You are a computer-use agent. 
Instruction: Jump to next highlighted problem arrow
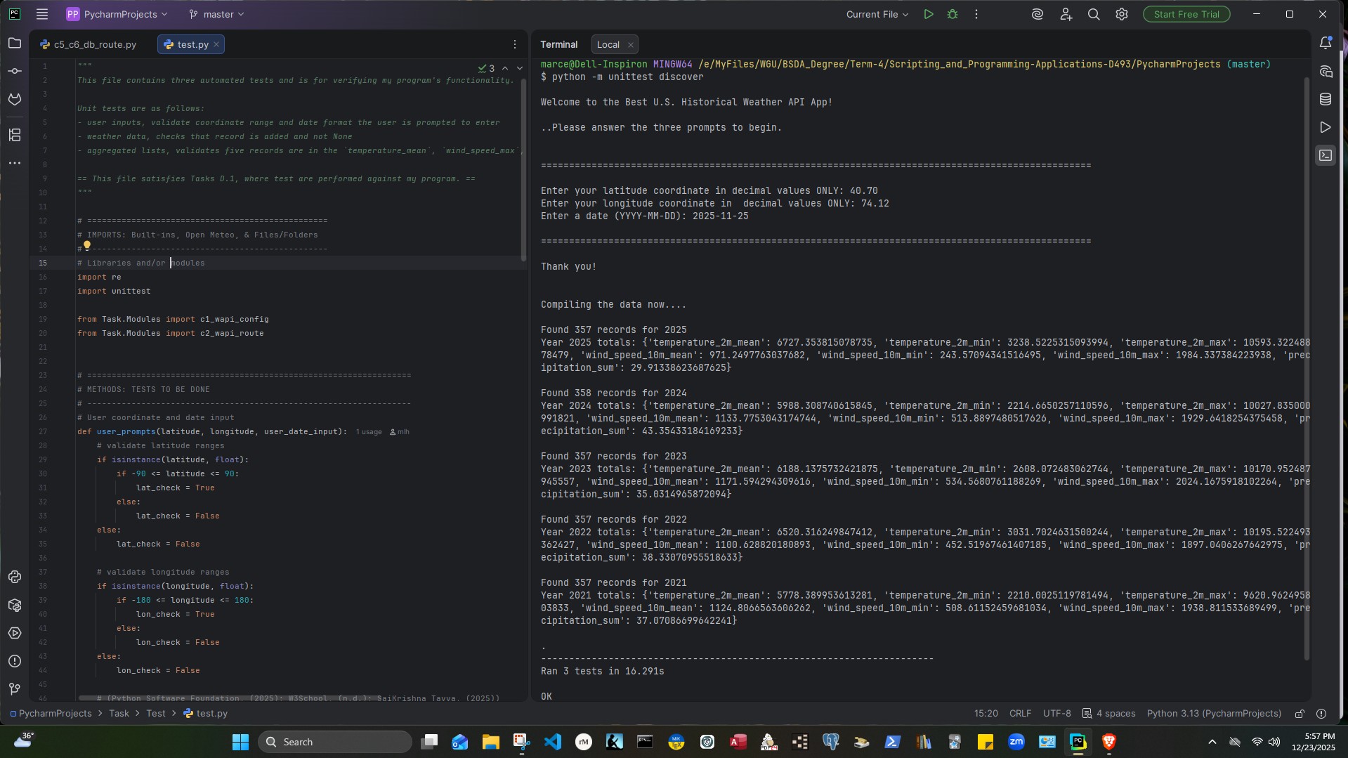[x=520, y=68]
